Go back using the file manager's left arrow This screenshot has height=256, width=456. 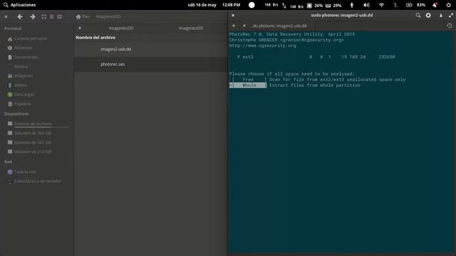pyautogui.click(x=20, y=17)
